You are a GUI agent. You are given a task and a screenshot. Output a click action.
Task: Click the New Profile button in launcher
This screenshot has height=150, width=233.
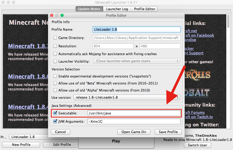(x=21, y=145)
